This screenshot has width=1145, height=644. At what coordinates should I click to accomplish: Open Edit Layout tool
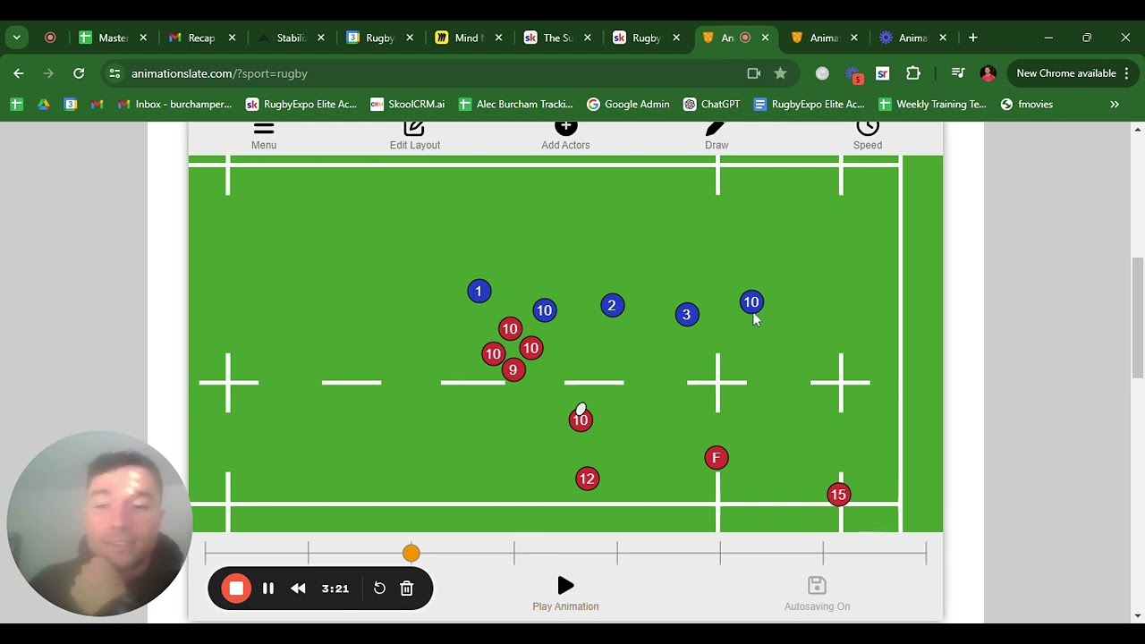[414, 135]
